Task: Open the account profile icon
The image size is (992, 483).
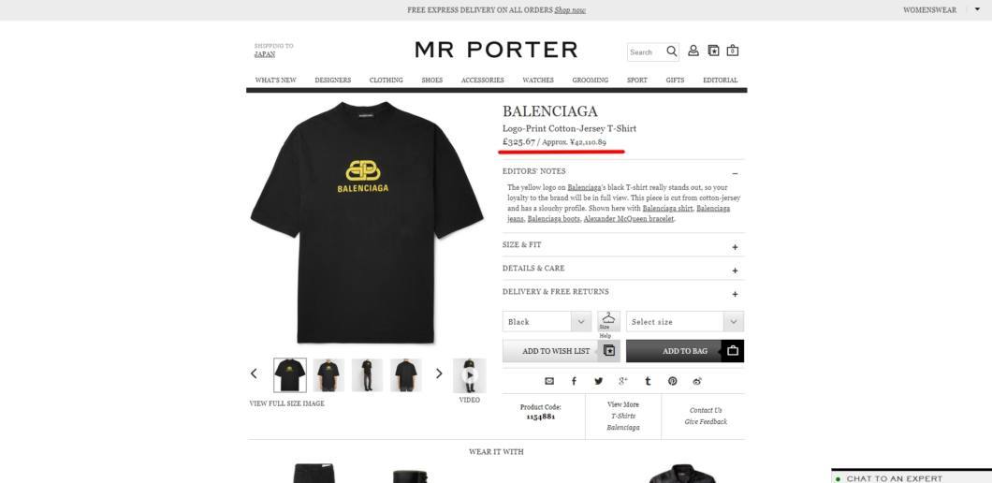Action: click(693, 51)
